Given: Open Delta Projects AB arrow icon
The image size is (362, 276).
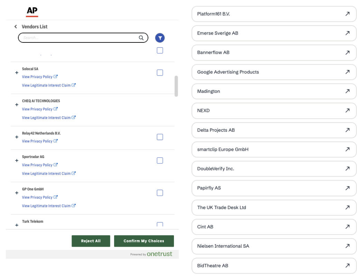Looking at the screenshot, I should point(347,130).
